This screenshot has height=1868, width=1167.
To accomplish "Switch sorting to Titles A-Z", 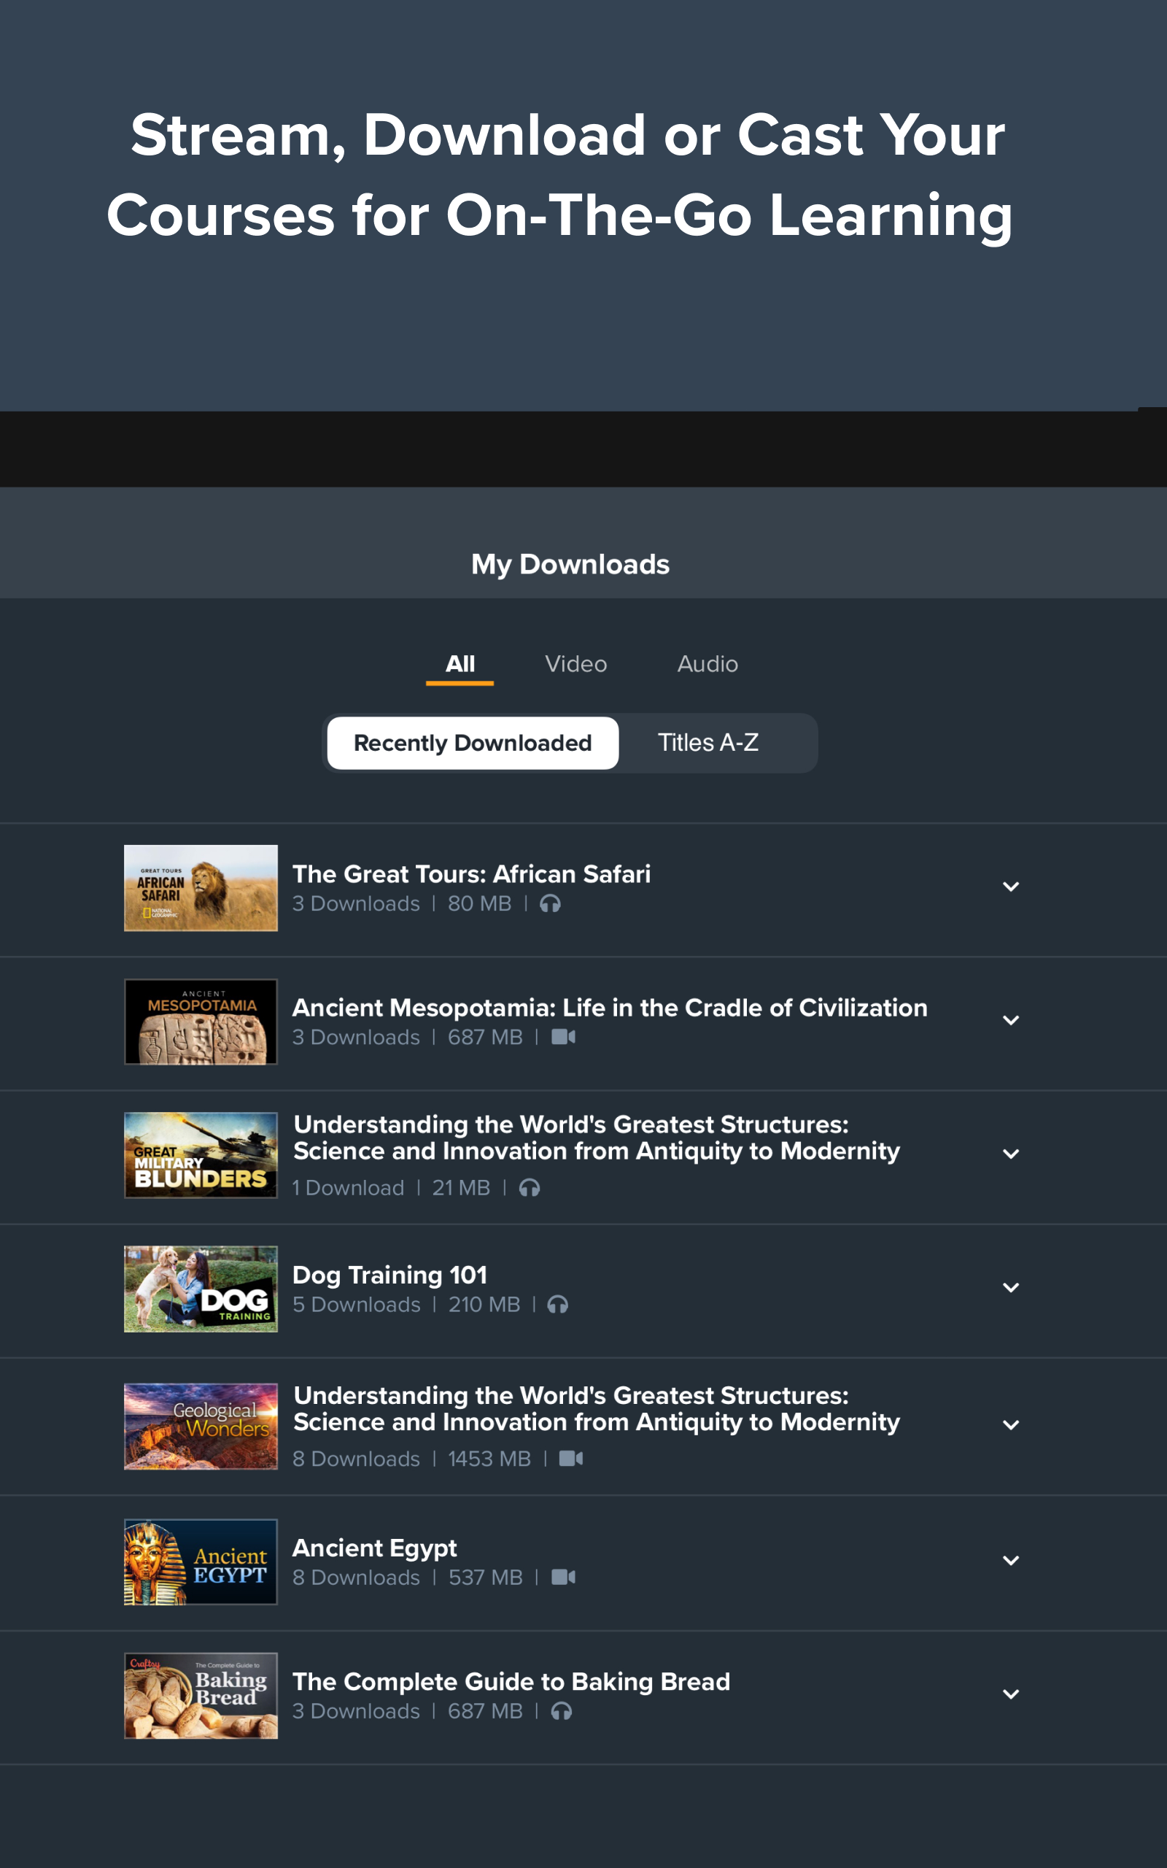I will (x=707, y=743).
